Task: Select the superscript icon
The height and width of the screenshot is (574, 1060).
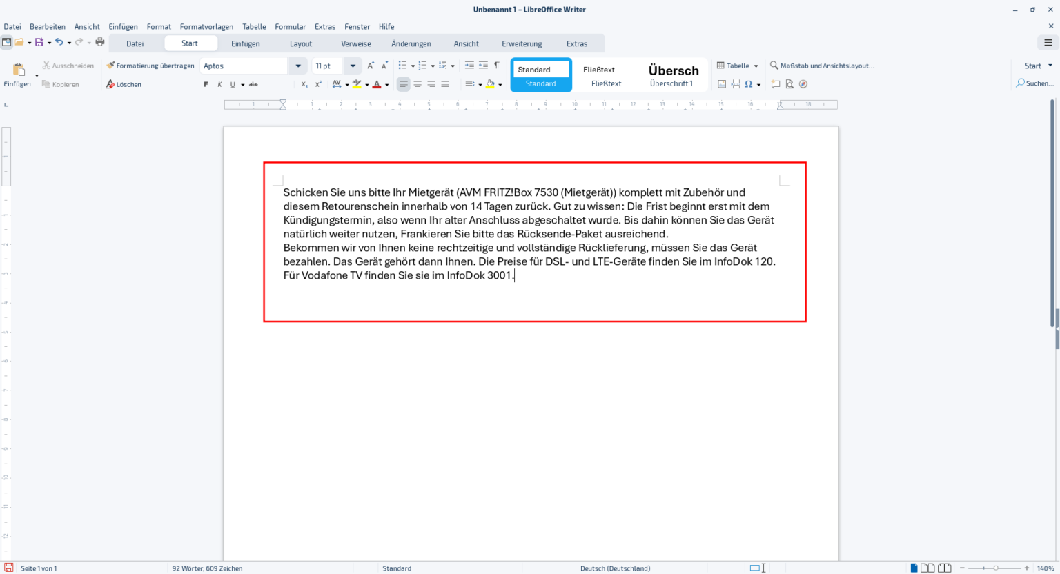Action: coord(318,83)
